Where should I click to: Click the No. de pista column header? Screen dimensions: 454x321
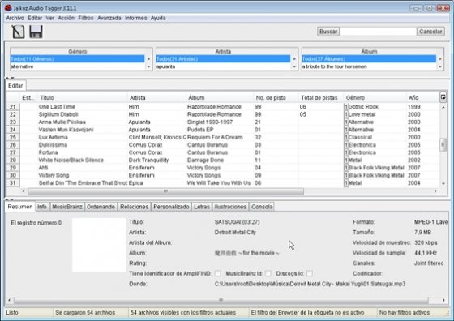click(x=276, y=97)
